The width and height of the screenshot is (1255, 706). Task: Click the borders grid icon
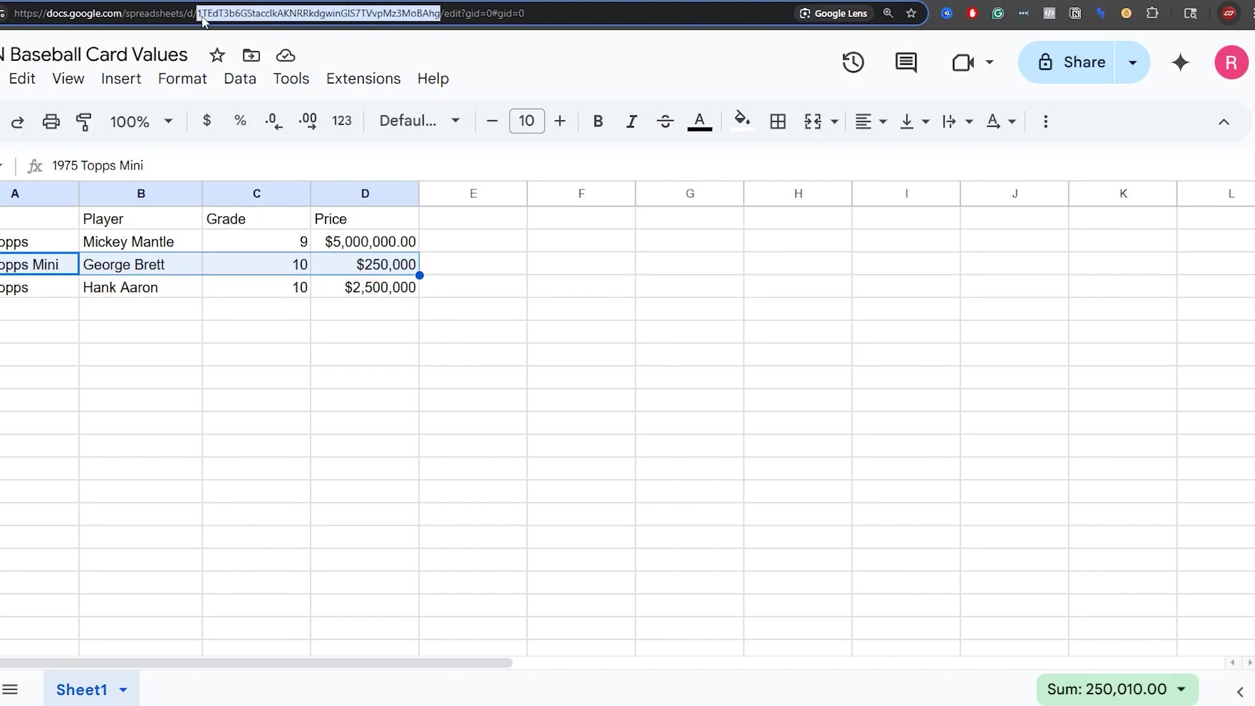coord(778,122)
